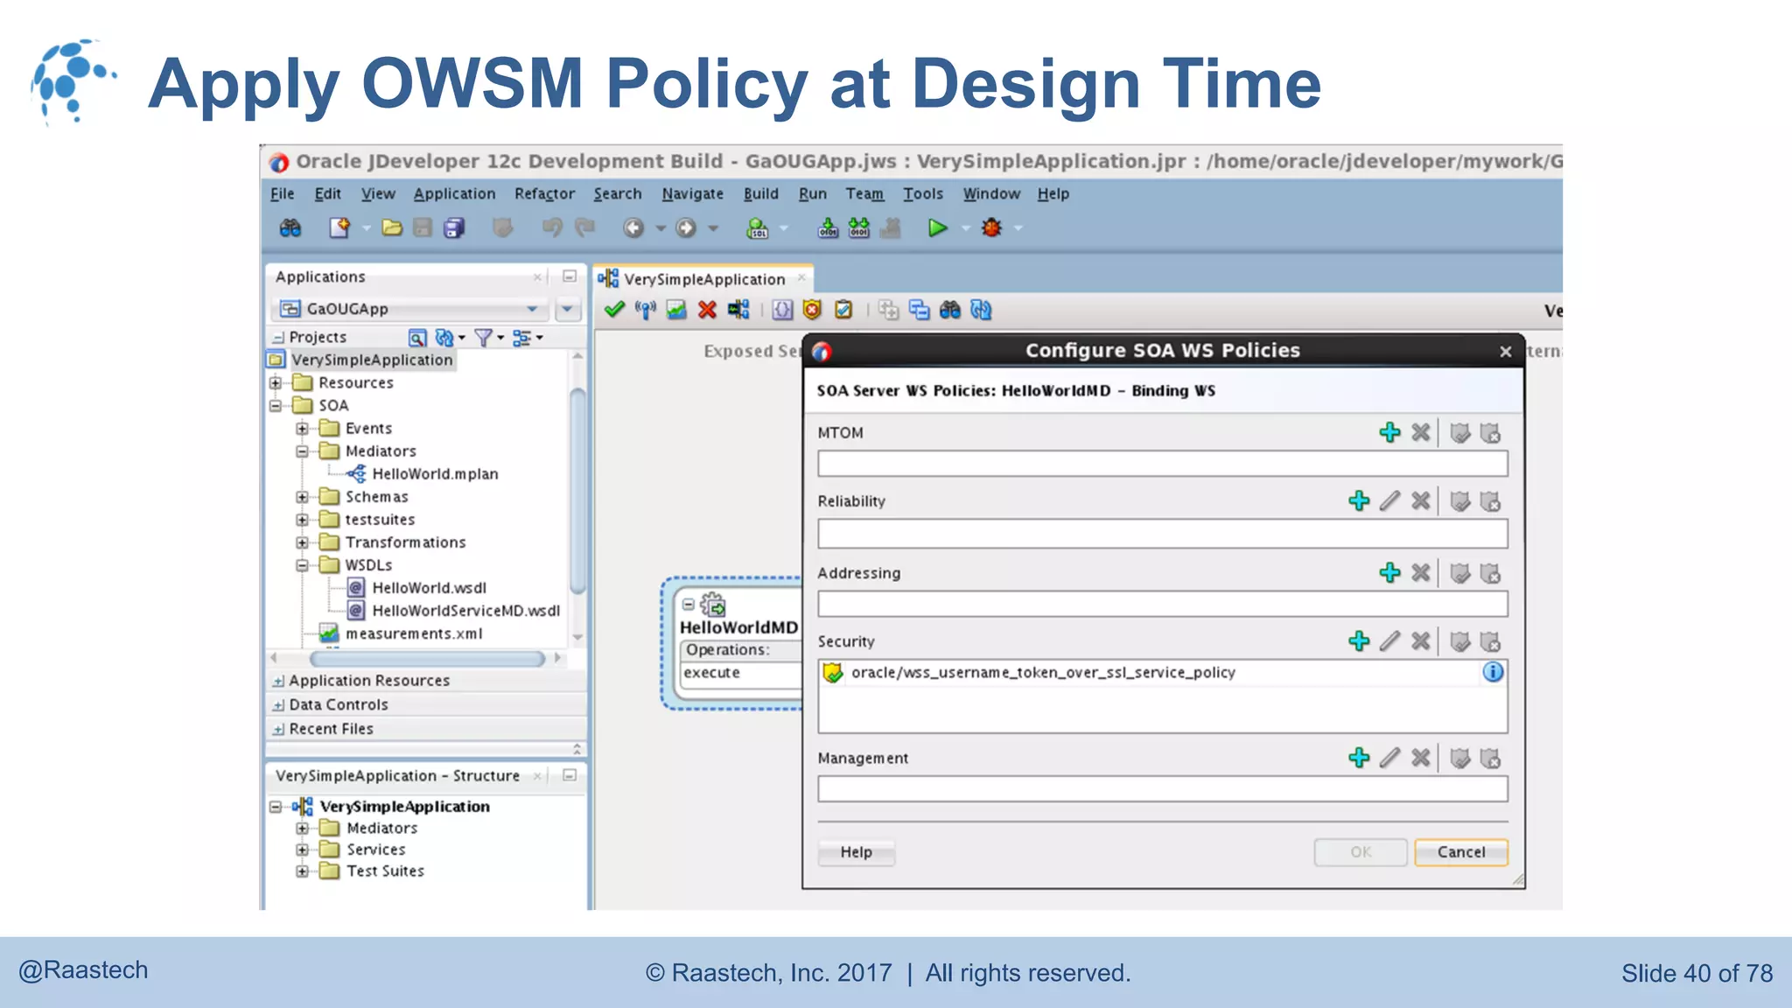Click the refresh icon in composite editor toolbar
Viewport: 1792px width, 1008px height.
981,310
